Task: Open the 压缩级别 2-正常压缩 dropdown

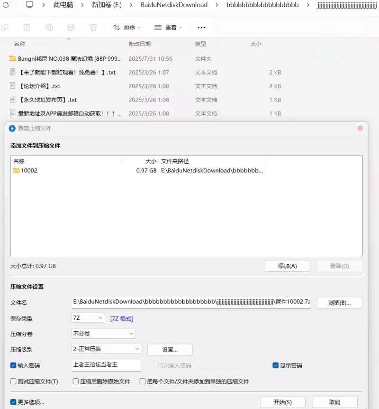Action: click(106, 349)
